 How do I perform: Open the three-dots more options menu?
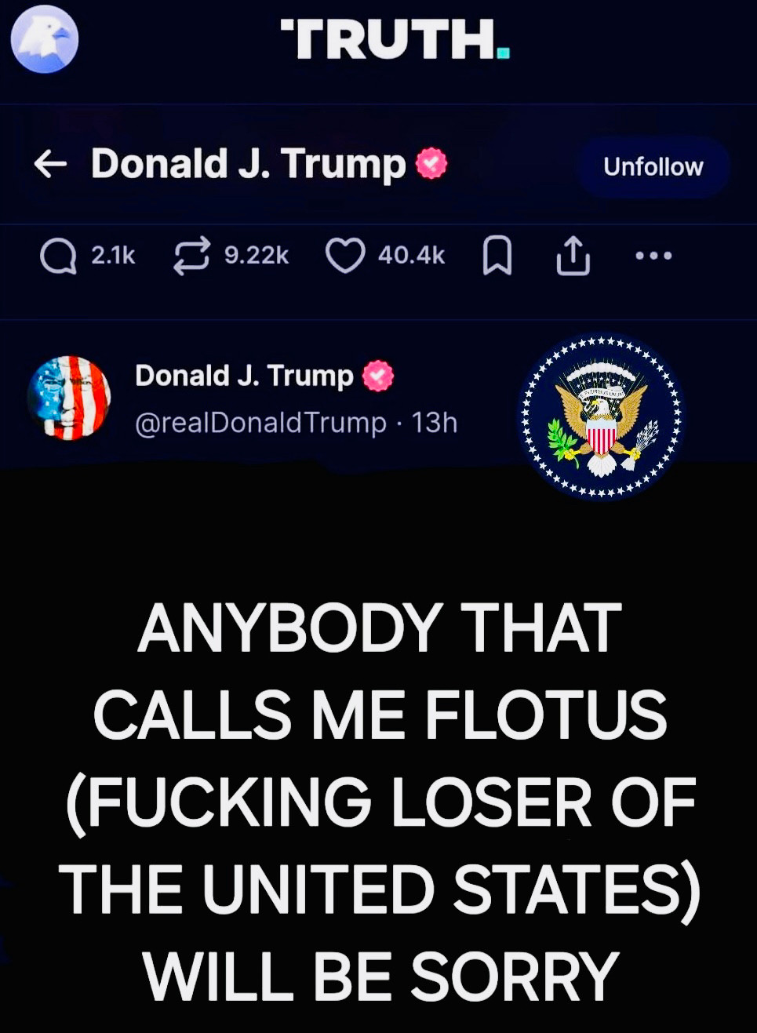[654, 256]
